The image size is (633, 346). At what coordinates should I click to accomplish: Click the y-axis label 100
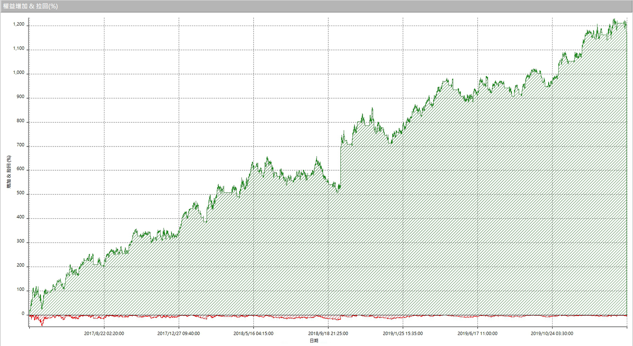(20, 290)
